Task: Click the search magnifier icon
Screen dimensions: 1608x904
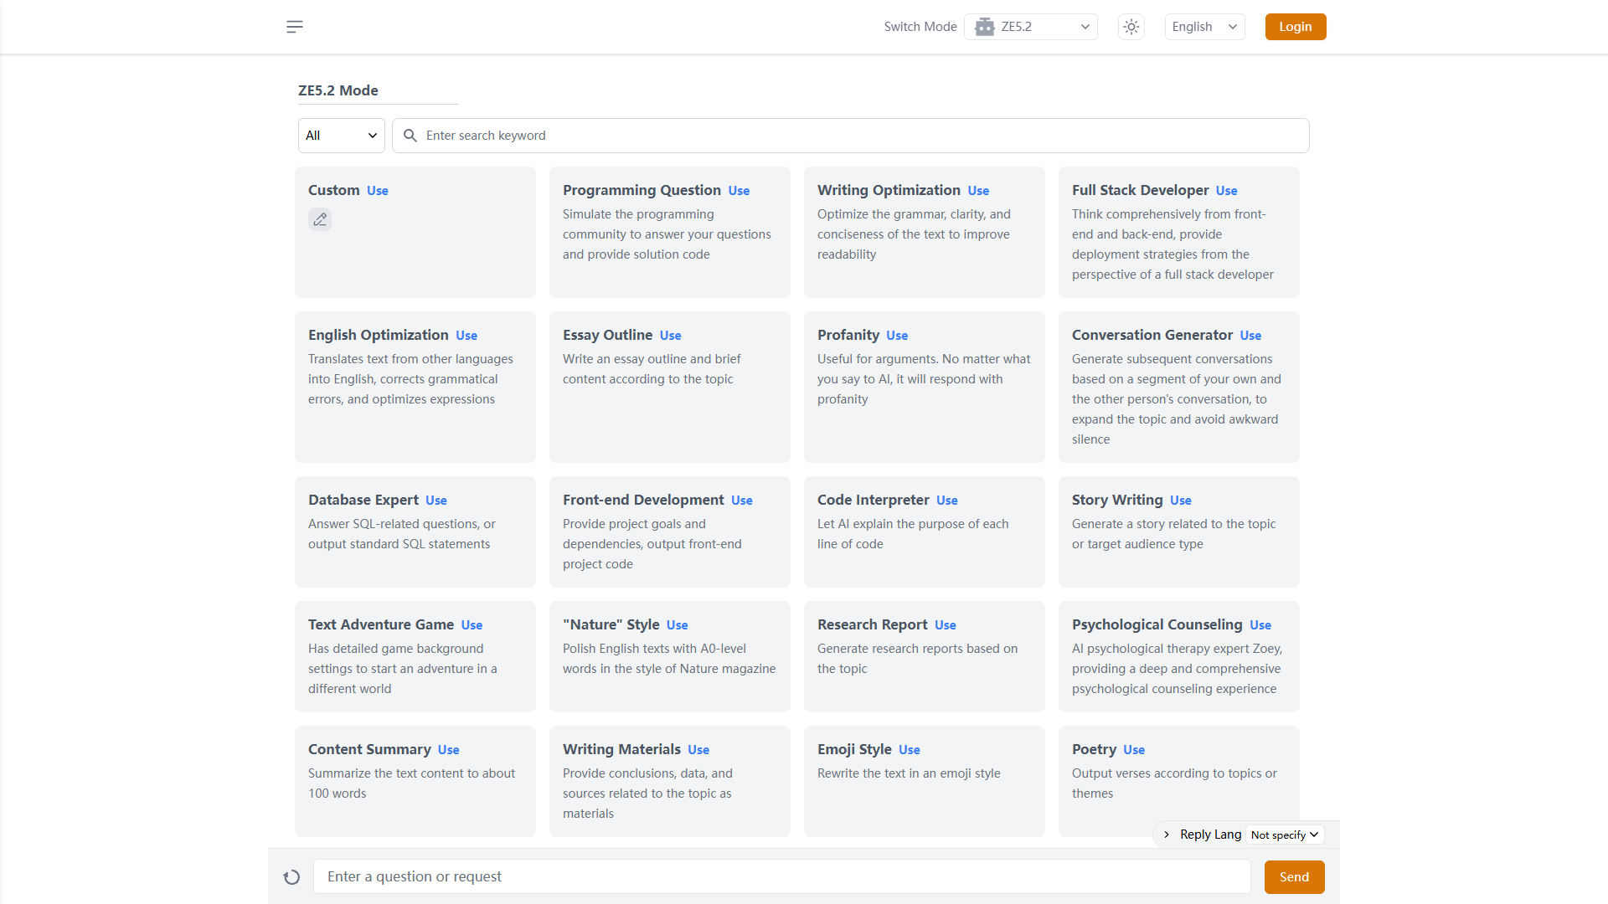Action: [x=410, y=136]
